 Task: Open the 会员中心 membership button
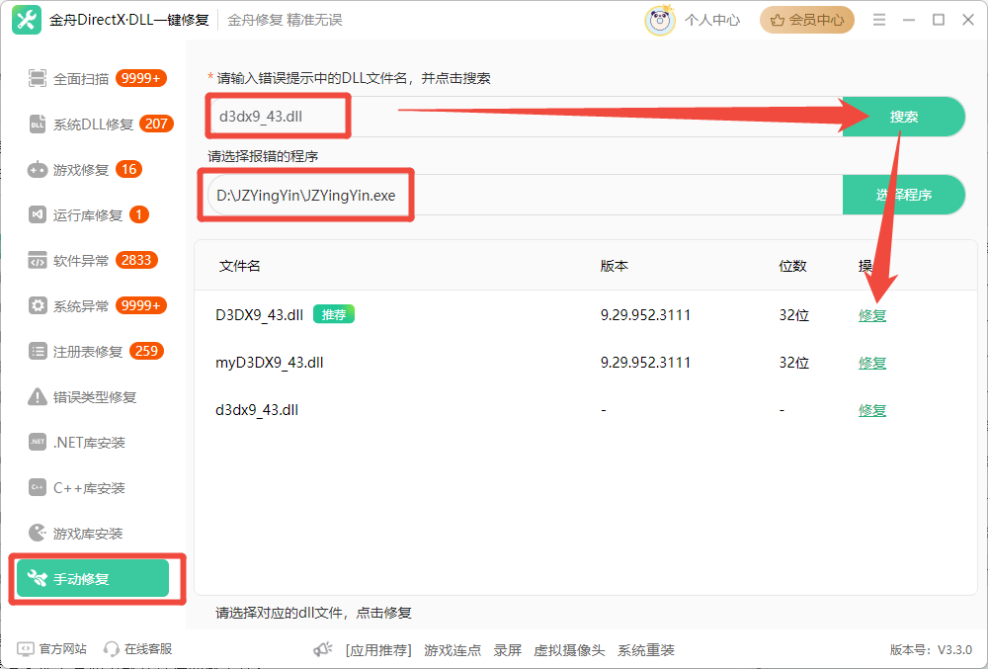coord(806,20)
